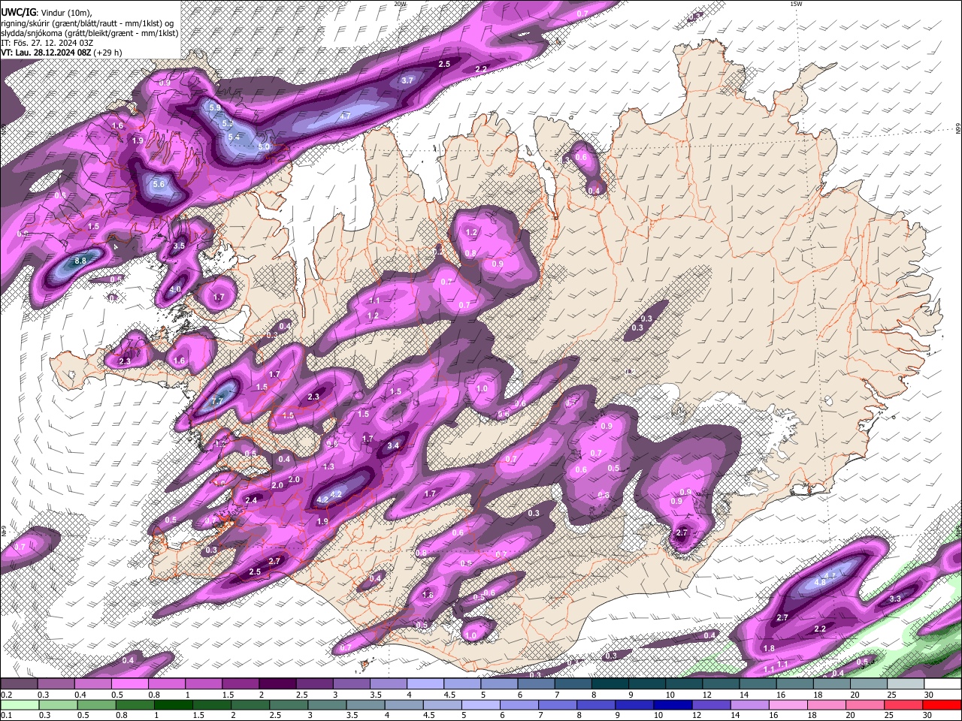Click the 4.0 precipitation value on the map
Image resolution: width=962 pixels, height=721 pixels.
click(x=175, y=289)
